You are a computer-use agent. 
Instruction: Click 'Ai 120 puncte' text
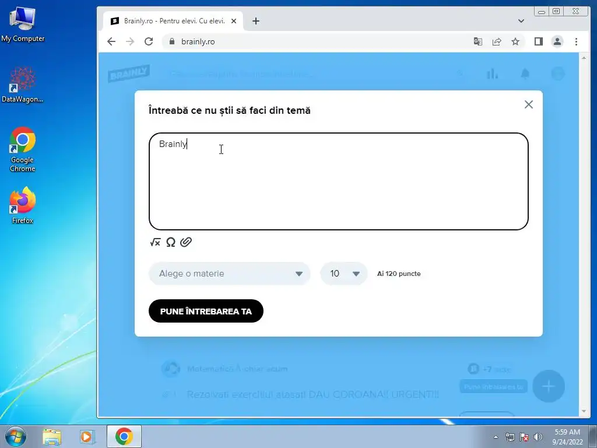(x=399, y=274)
